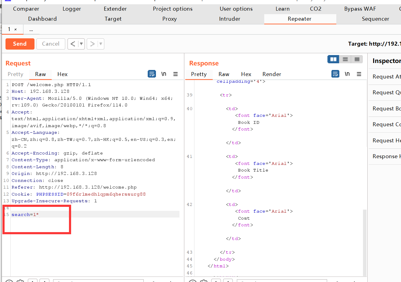Expand Request Cookies in Inspector

[385, 124]
